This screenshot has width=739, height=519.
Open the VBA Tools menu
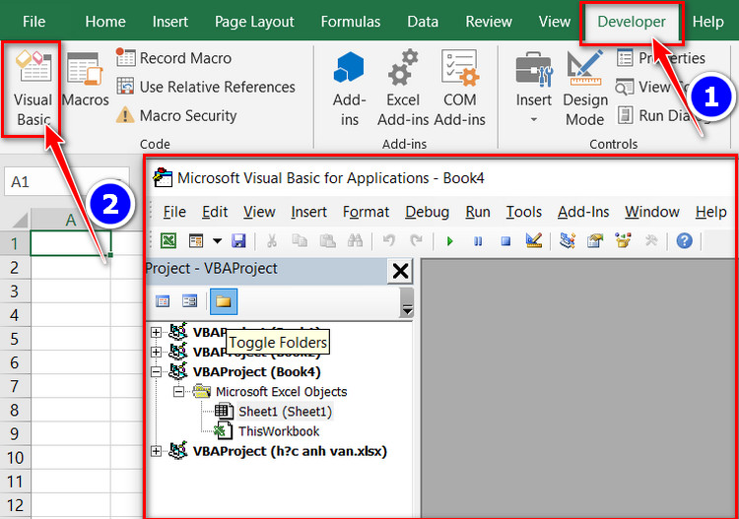(x=523, y=212)
